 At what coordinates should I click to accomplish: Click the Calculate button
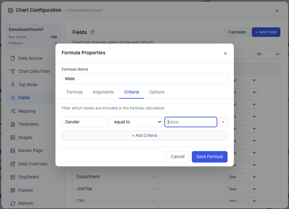[x=237, y=32]
